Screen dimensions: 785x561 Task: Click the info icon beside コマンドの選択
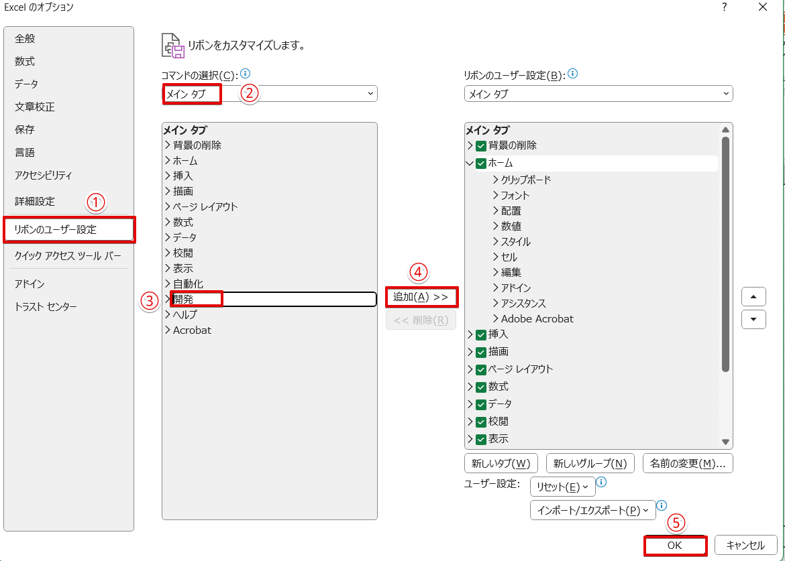245,74
